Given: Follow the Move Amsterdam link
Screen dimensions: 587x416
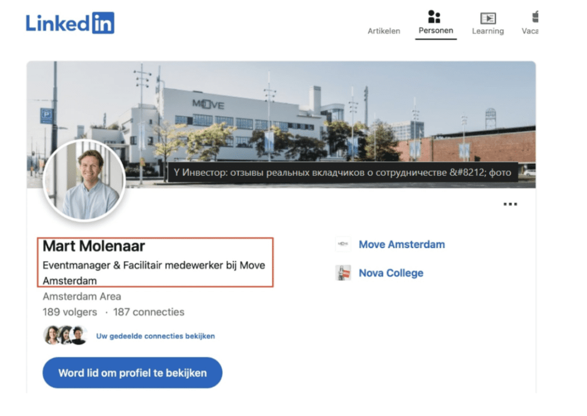Looking at the screenshot, I should click(x=401, y=245).
